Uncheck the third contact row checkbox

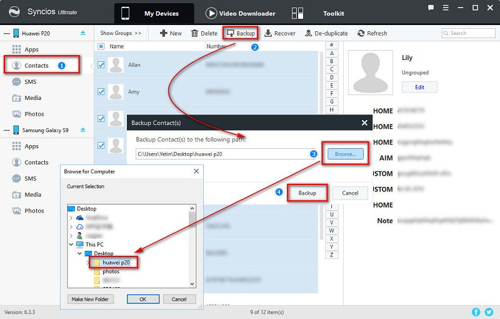101,119
